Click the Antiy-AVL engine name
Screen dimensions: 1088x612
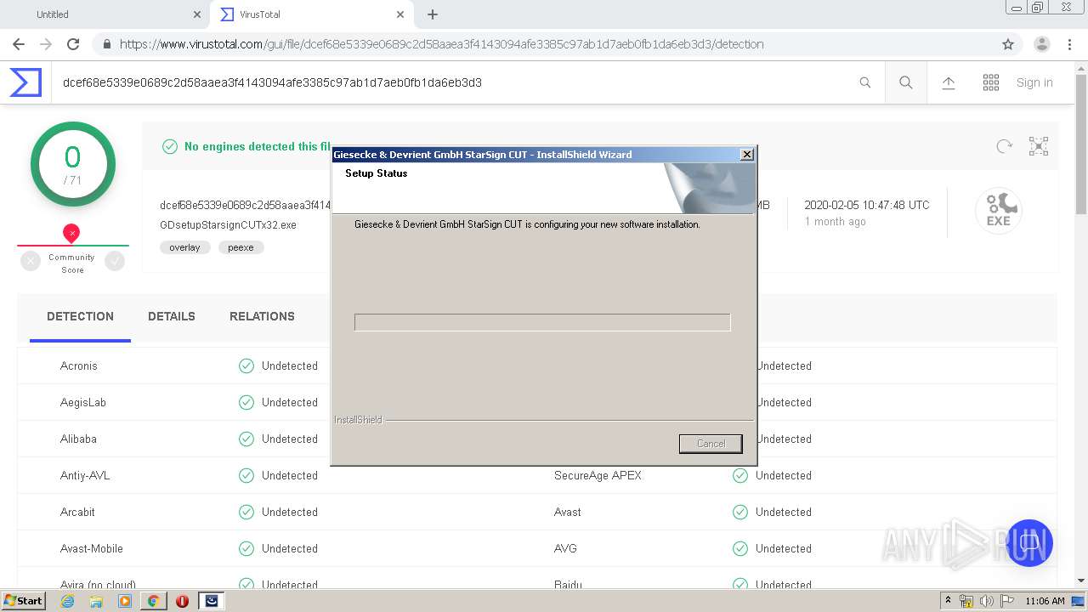(85, 475)
